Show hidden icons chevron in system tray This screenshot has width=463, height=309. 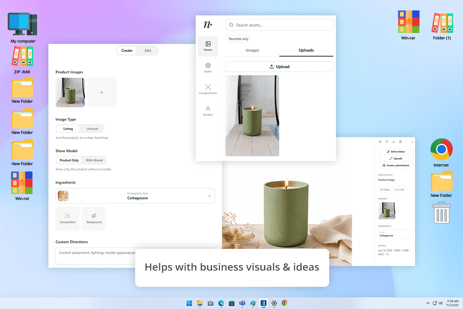[x=428, y=303]
